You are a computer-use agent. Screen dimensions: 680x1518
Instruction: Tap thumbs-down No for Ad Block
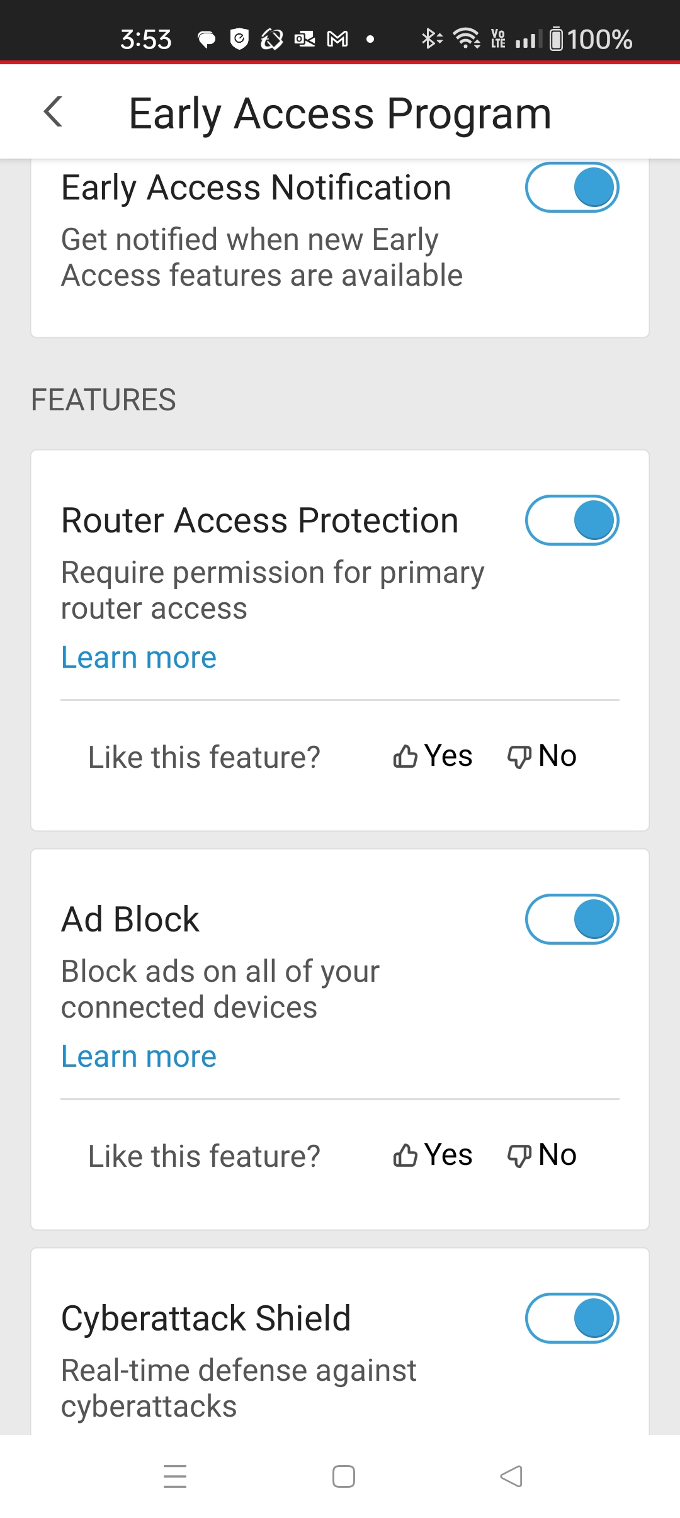pos(542,1155)
